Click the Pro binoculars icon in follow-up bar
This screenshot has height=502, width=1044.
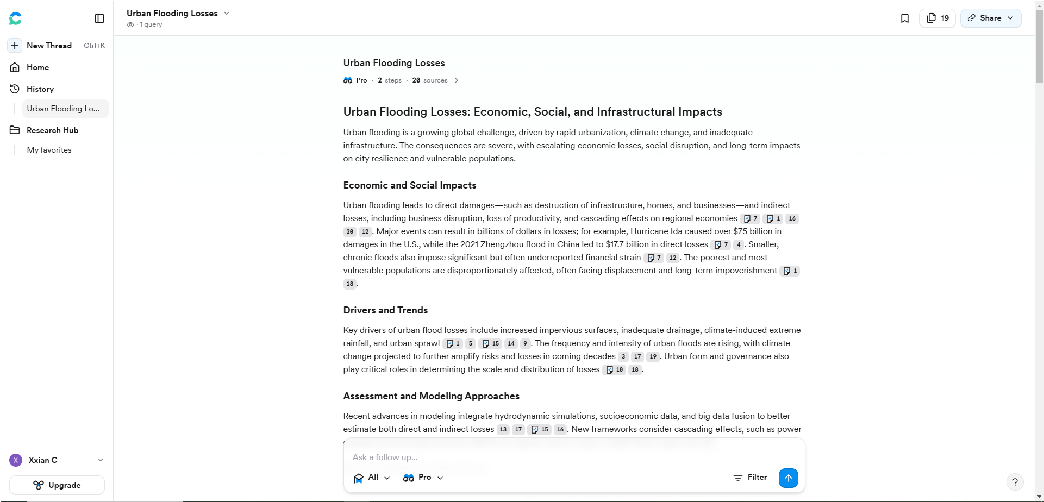coord(409,478)
